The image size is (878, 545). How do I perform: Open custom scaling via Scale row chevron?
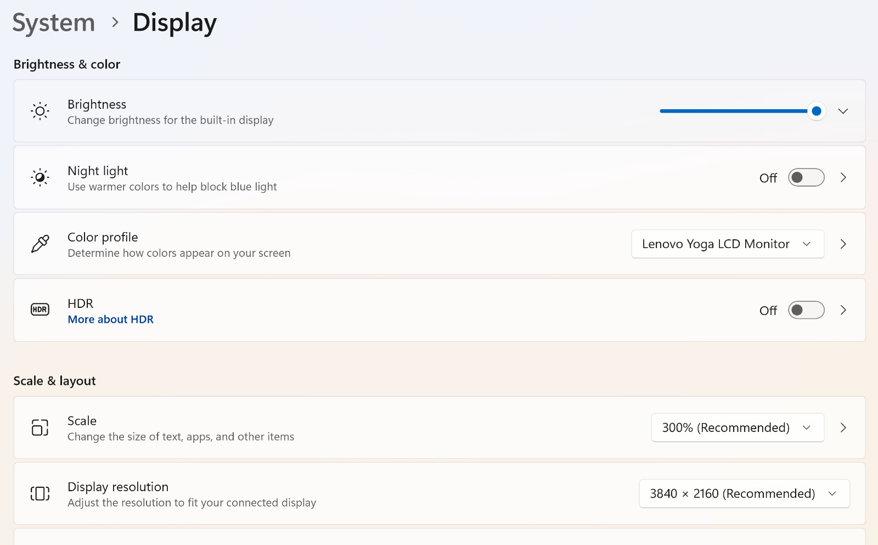843,428
